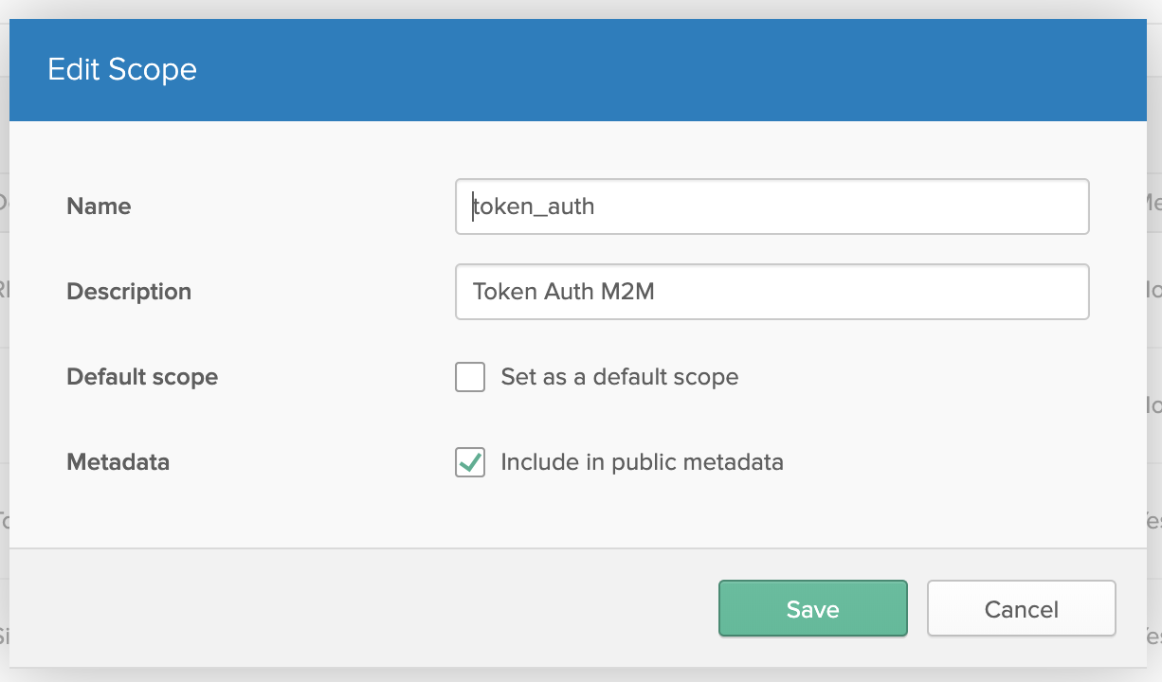Select the "Edit Scope" dialog title
1162x682 pixels.
(122, 70)
